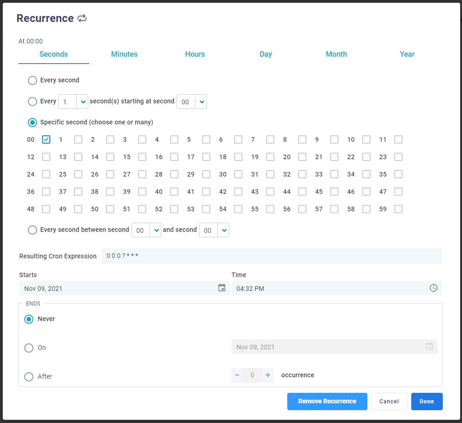Choose Ends After radio button
The width and height of the screenshot is (462, 423).
[x=29, y=376]
